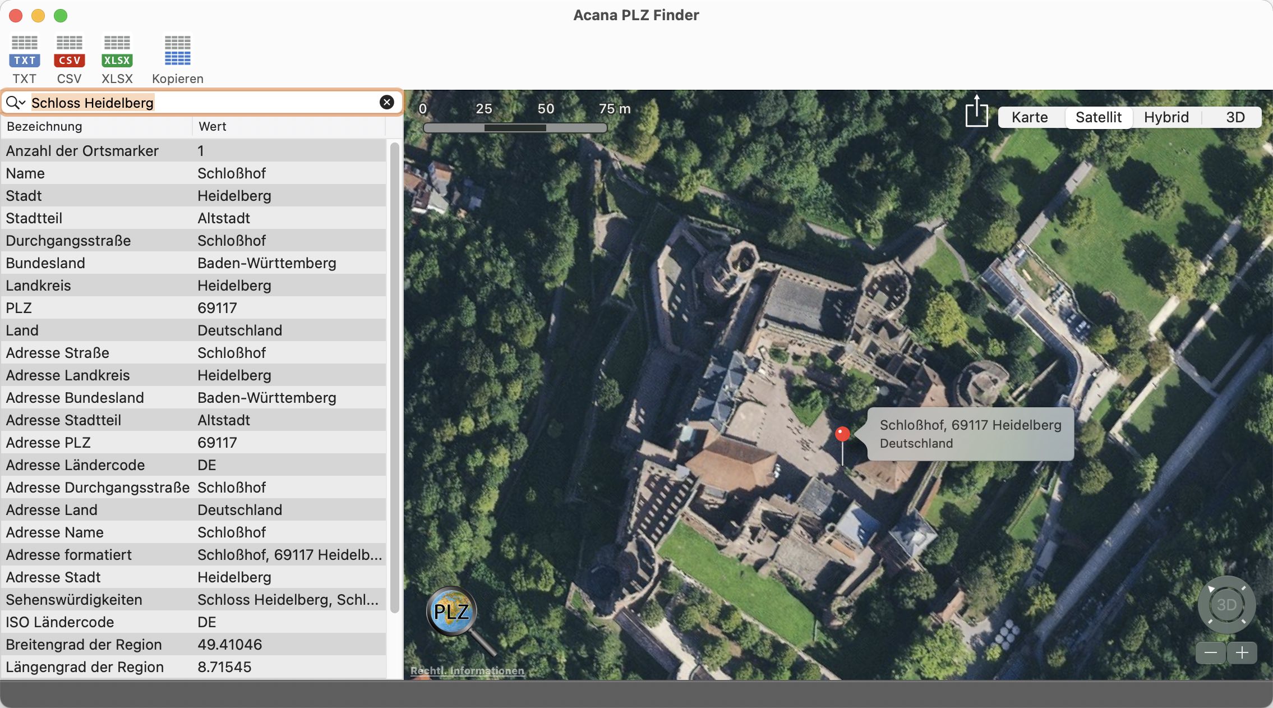Open Rechtl. Informationen link
1273x708 pixels.
pos(467,670)
